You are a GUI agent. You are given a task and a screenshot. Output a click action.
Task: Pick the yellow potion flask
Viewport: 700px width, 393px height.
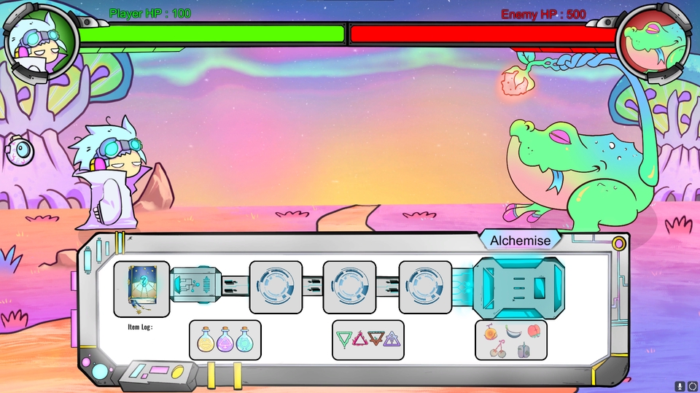(x=206, y=340)
